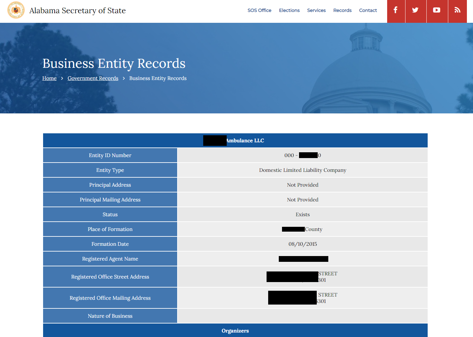The height and width of the screenshot is (337, 473).
Task: Click the Alabama state seal logo
Action: point(16,10)
